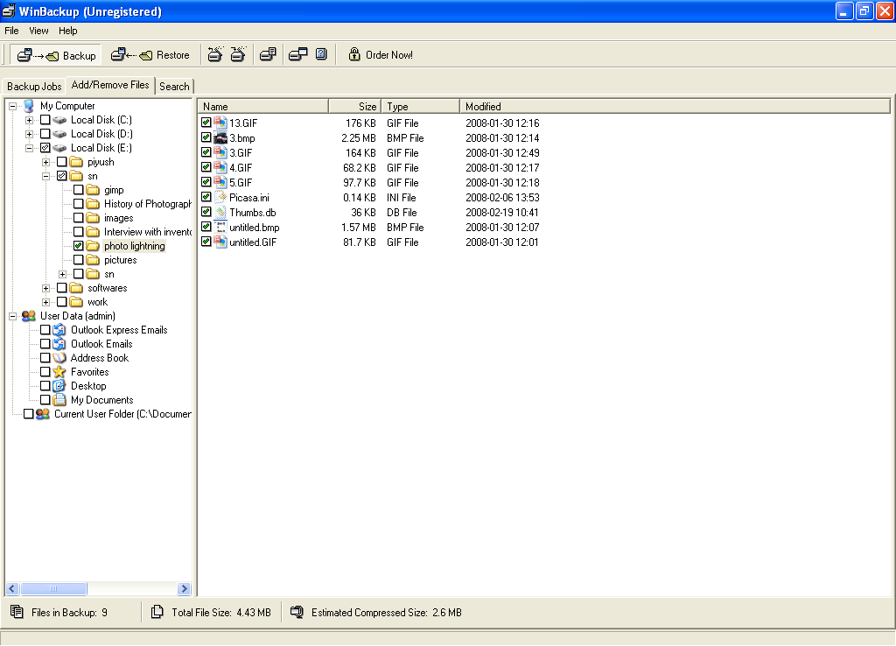The image size is (896, 646).
Task: Select the Add/Remove Files tab
Action: point(110,85)
